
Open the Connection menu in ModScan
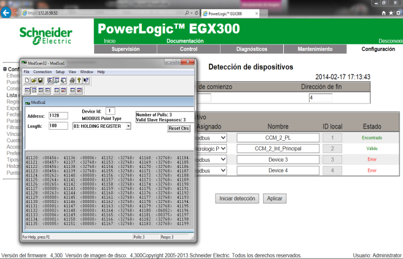point(42,72)
